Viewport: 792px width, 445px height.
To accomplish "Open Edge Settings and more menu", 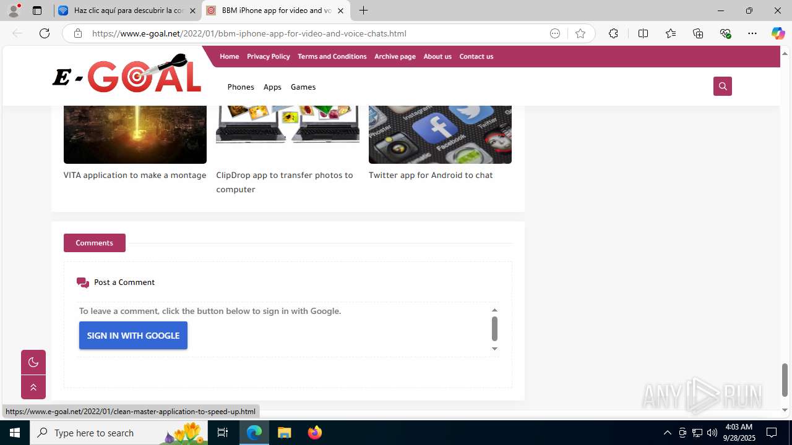I will coord(752,33).
